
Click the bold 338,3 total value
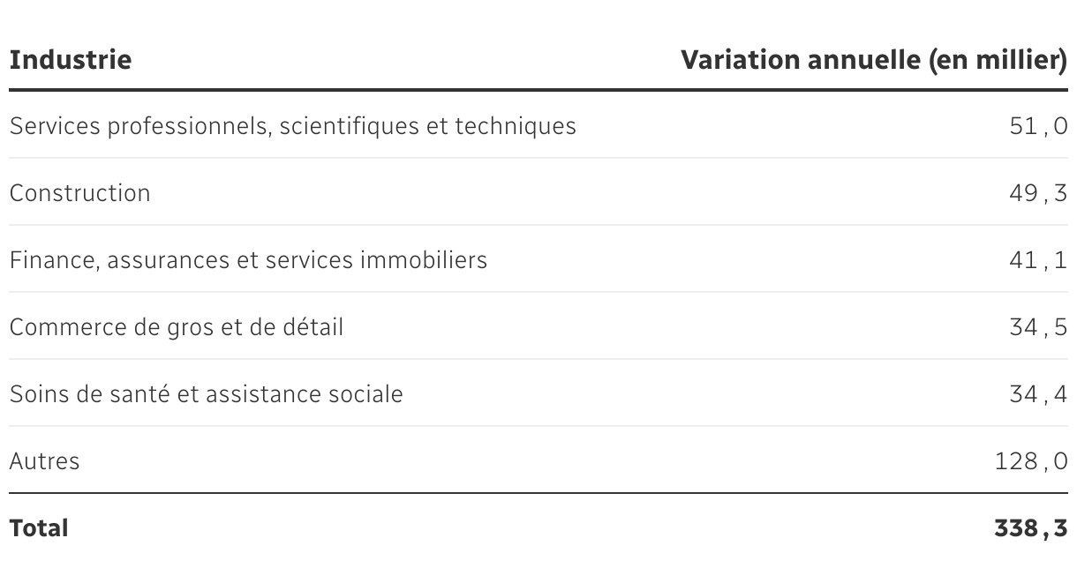(1031, 528)
